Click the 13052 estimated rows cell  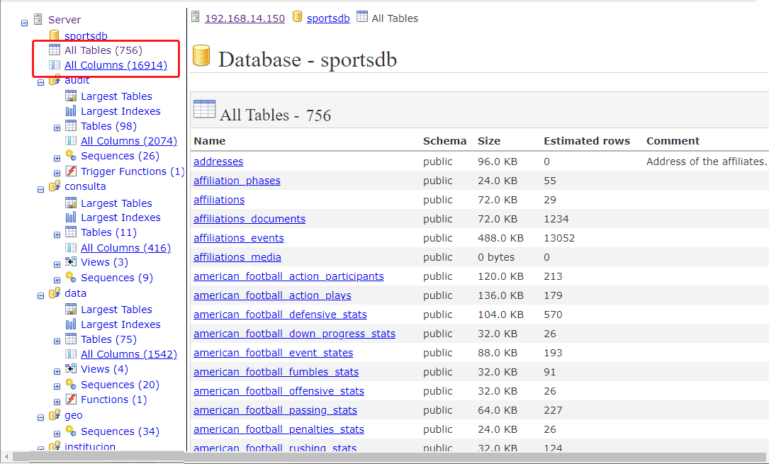559,238
